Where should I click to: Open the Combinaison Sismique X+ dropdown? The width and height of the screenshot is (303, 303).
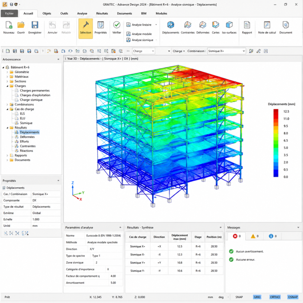click(x=226, y=51)
